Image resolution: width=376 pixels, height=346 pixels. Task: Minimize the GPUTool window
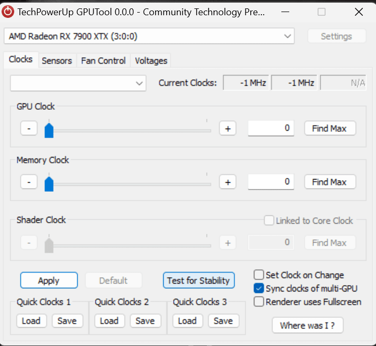point(285,12)
